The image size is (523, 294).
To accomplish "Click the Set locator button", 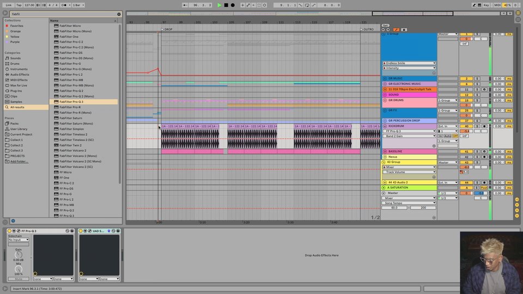I will pos(385,26).
